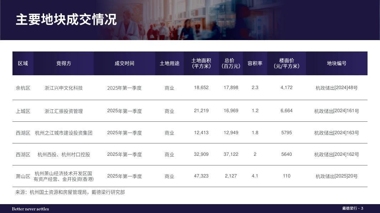Select bidder 杭州萧山经济技术开发区国有资产经营

pyautogui.click(x=63, y=176)
